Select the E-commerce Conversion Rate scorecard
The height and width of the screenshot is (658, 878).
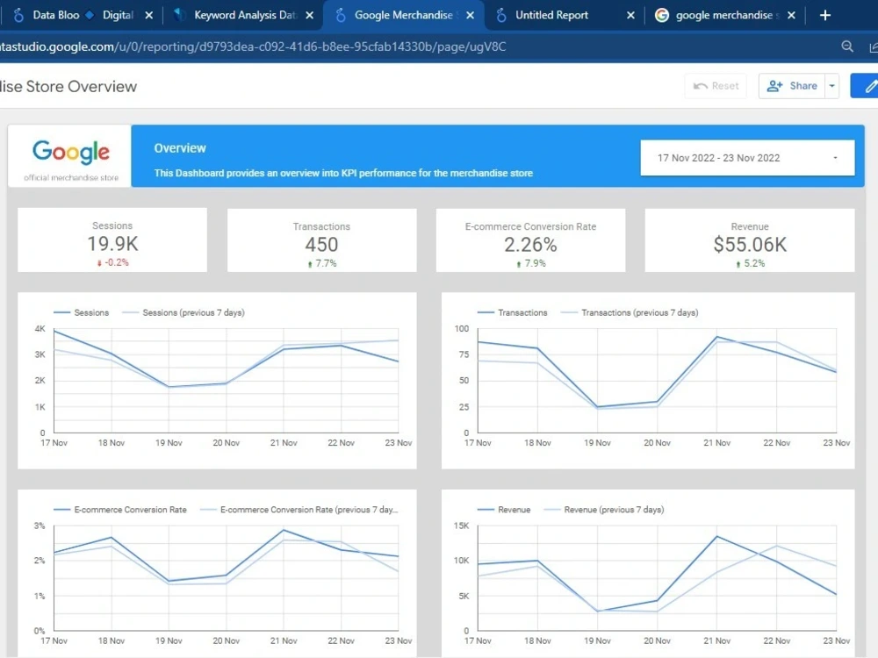click(530, 240)
